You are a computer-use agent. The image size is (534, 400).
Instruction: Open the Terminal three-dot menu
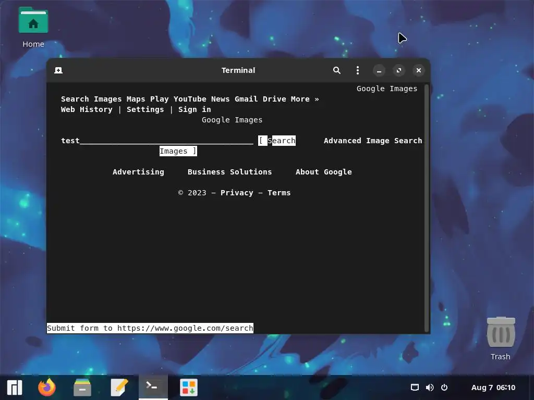358,70
